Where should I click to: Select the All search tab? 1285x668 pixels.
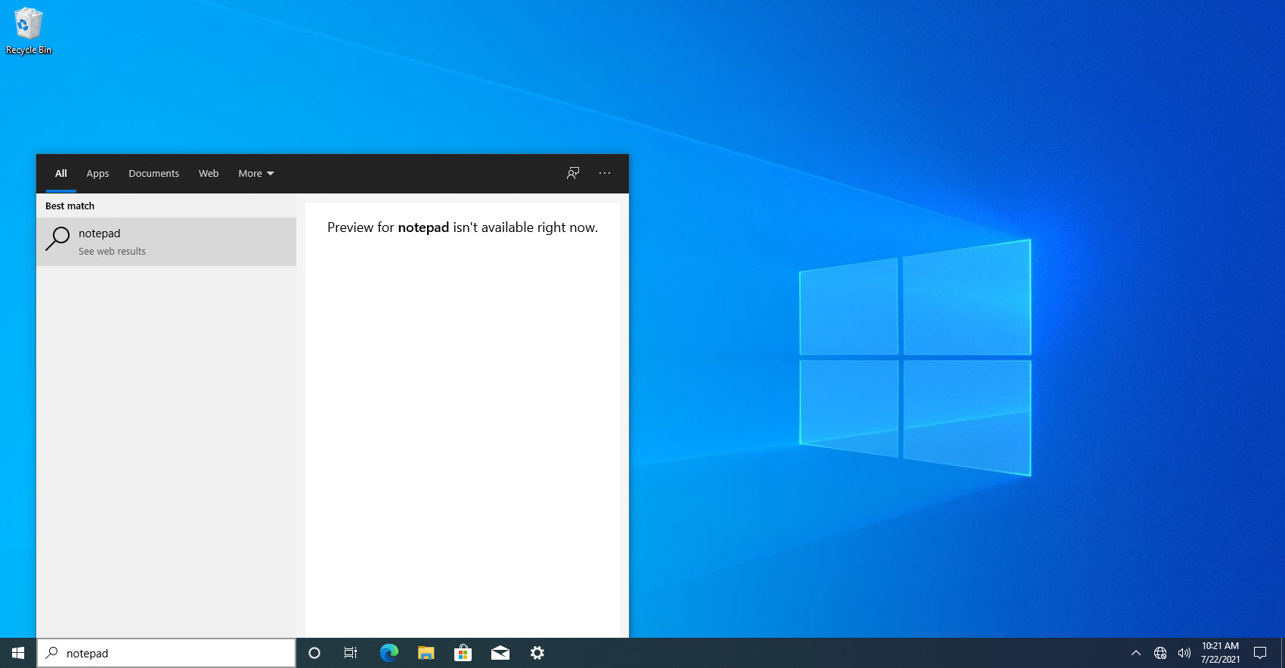pyautogui.click(x=61, y=174)
